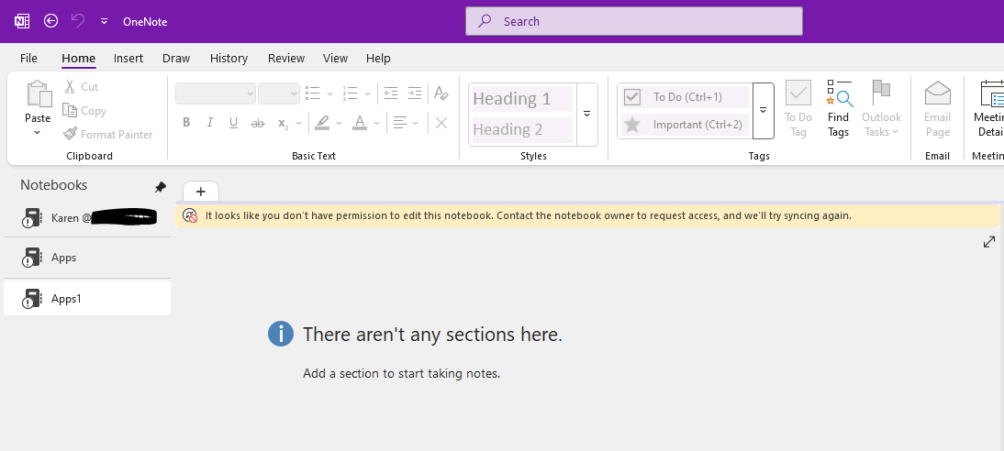Expand font color dropdown arrow
This screenshot has height=451, width=1004.
click(376, 123)
